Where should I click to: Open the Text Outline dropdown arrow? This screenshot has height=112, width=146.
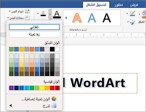(38, 14)
